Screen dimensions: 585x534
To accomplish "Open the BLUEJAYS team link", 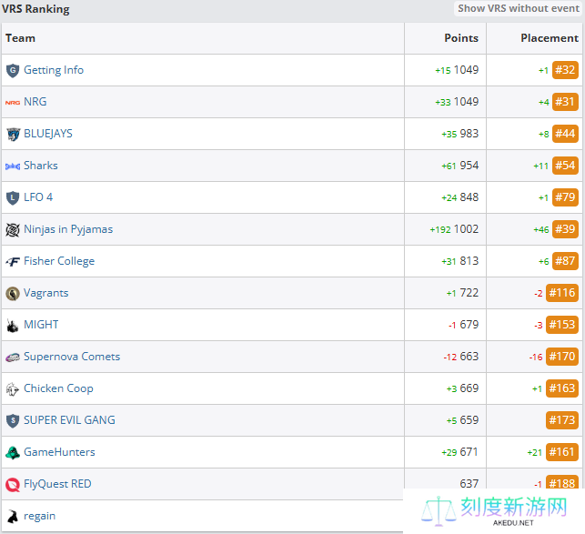I will click(x=48, y=134).
